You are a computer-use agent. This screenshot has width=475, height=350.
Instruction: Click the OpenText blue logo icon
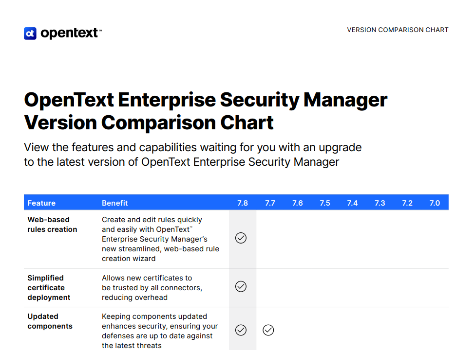coord(30,34)
